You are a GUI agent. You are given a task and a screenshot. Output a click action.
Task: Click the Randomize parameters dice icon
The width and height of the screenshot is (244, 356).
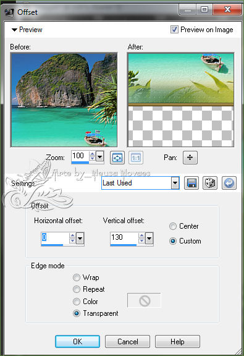(210, 183)
